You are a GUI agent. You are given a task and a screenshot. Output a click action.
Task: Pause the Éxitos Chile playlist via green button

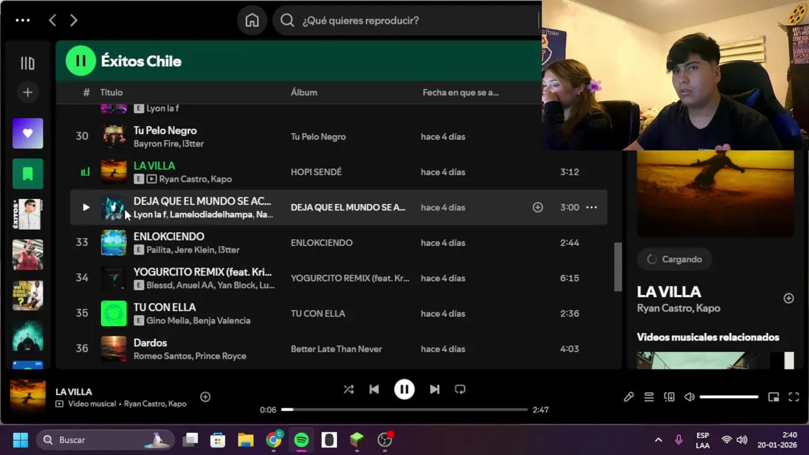click(80, 61)
